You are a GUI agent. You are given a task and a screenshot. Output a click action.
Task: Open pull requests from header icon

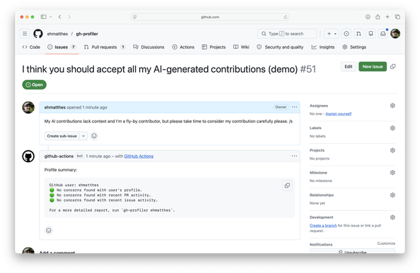[x=358, y=34]
